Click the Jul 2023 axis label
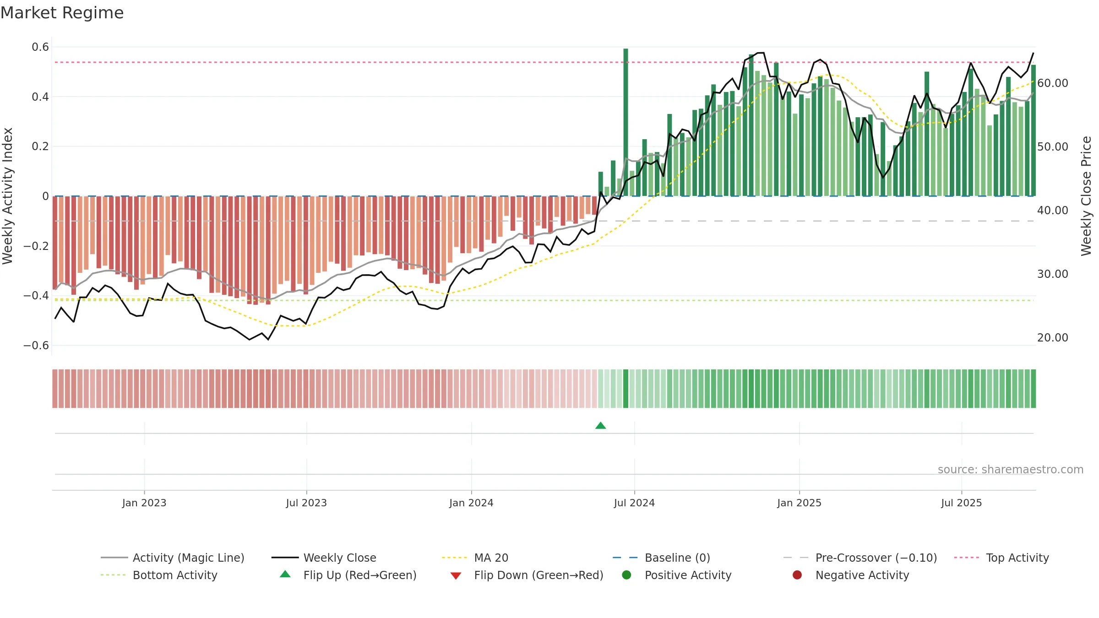Screen dimensions: 1099x618 (x=306, y=503)
